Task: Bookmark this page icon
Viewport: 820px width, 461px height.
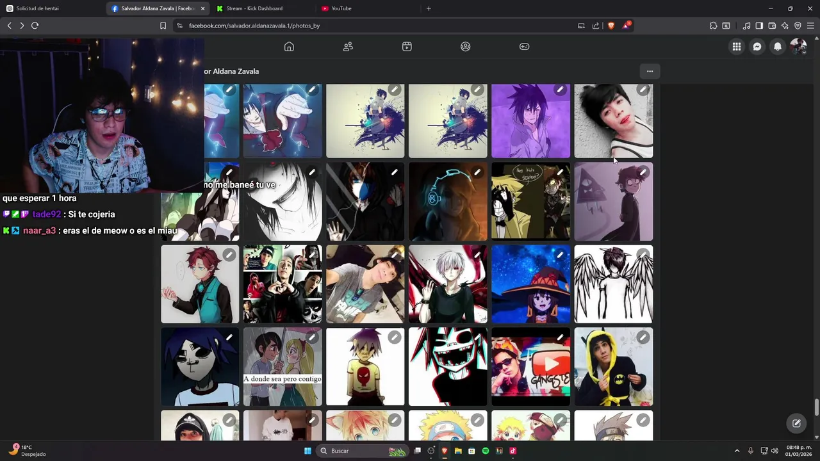Action: (x=163, y=26)
